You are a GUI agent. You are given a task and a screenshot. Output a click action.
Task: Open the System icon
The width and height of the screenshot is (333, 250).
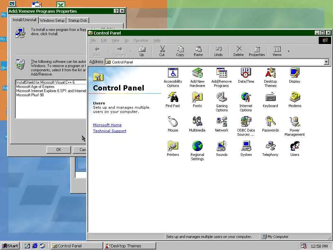coord(246,149)
